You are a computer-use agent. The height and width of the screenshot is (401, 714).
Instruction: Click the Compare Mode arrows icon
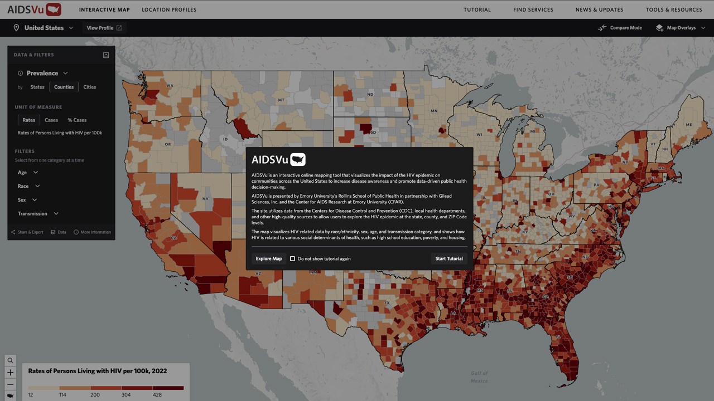pyautogui.click(x=602, y=28)
